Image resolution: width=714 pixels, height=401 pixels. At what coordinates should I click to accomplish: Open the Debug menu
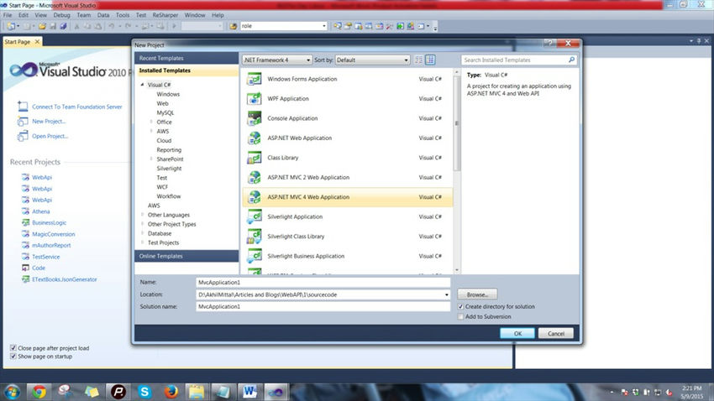[x=62, y=15]
